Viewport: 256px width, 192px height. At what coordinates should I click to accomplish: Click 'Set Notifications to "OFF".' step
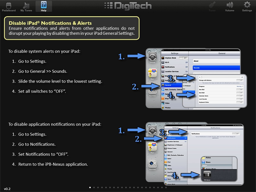coord(43,154)
